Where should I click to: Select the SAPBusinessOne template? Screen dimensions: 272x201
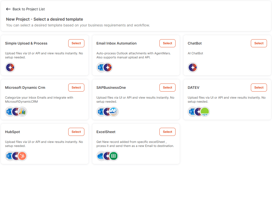click(x=167, y=88)
